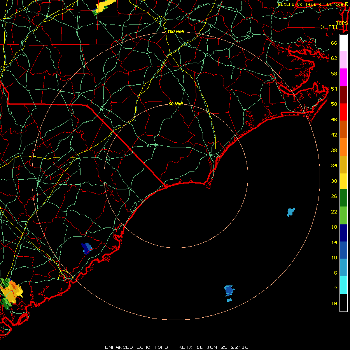Select the dark green legend swatch
The width and height of the screenshot is (350, 350).
point(343,198)
